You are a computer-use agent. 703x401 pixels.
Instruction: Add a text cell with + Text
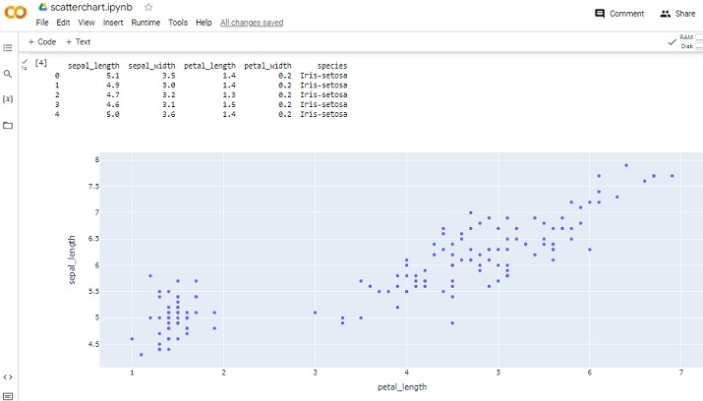[78, 42]
